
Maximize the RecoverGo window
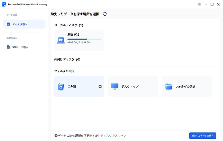coord(212,4)
